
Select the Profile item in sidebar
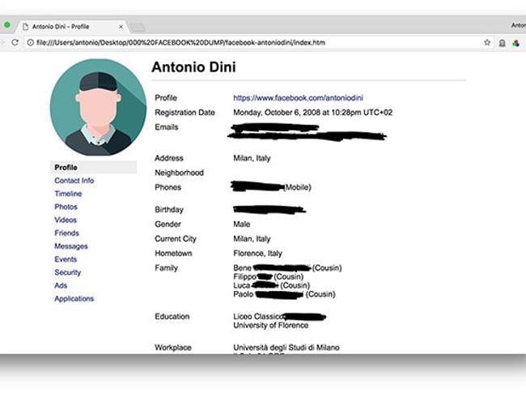pyautogui.click(x=66, y=168)
